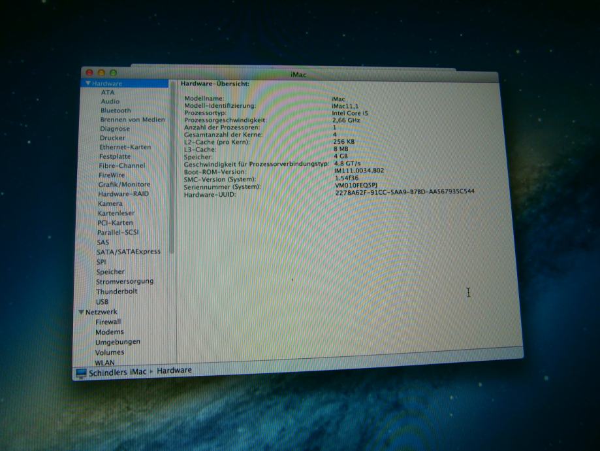Select Fibre-Channel entry
600x451 pixels.
tap(121, 166)
